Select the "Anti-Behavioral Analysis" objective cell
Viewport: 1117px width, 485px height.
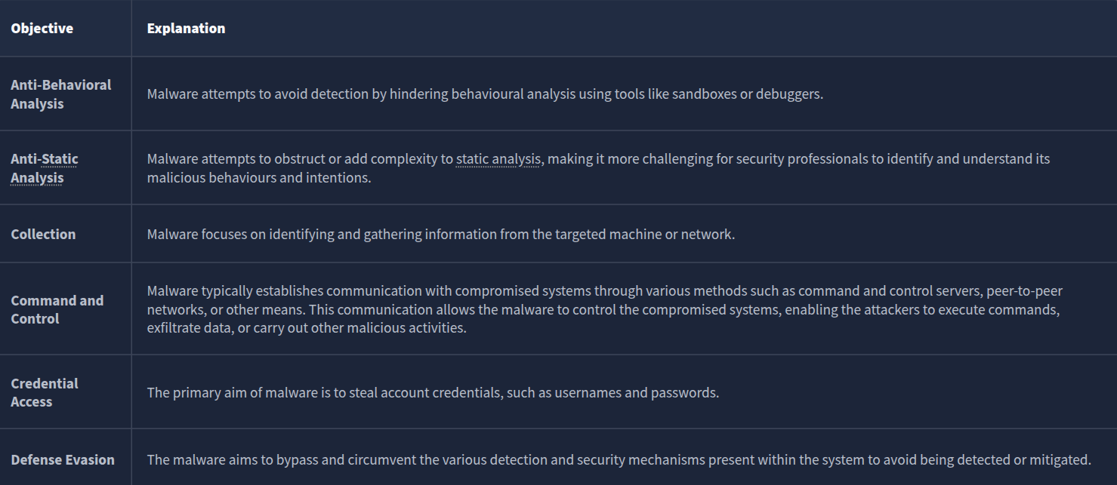[60, 94]
